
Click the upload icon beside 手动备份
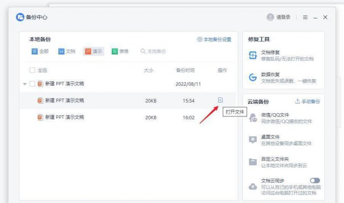click(x=297, y=101)
